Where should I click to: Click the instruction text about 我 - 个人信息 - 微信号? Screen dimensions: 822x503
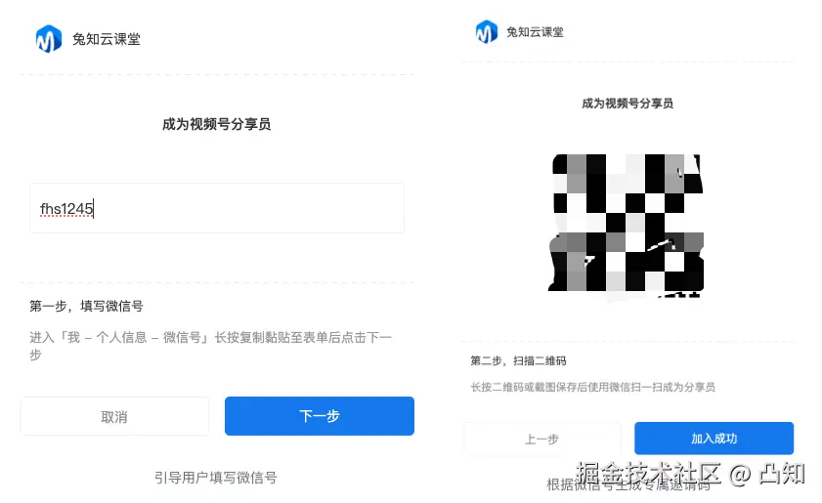211,346
